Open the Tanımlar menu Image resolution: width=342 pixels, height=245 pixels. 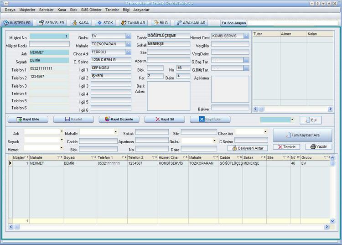[x=112, y=10]
